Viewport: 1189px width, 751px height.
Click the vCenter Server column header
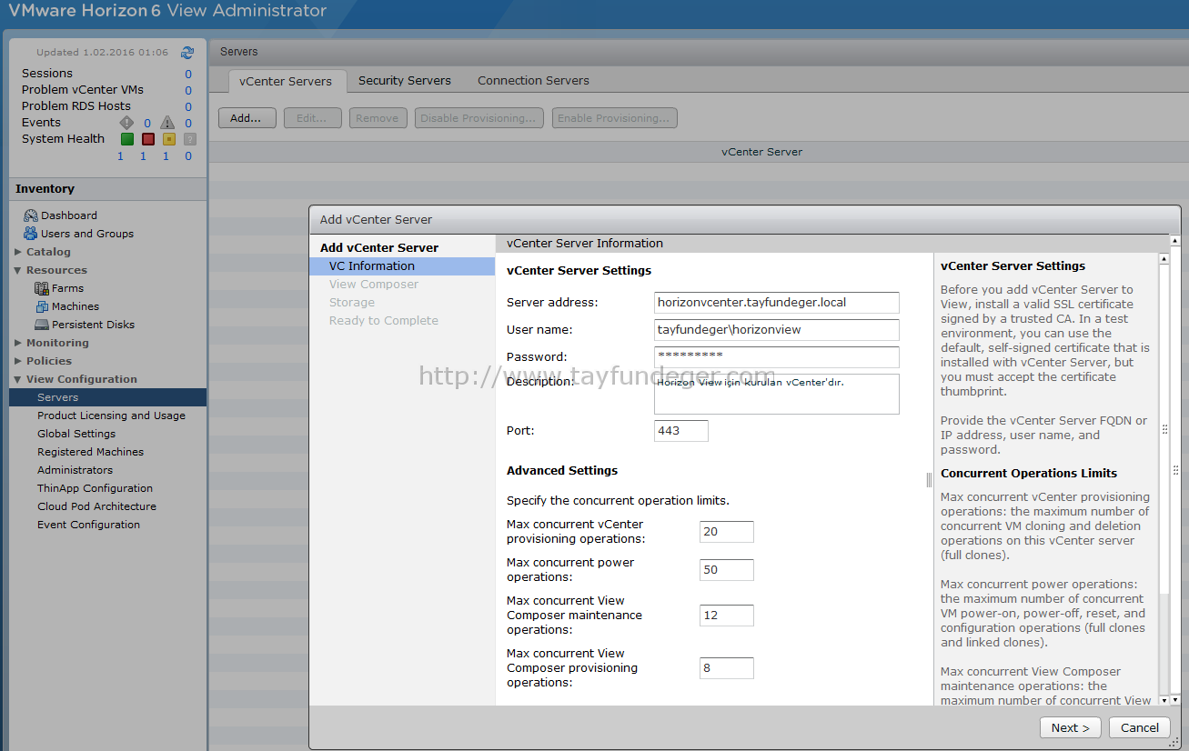(x=698, y=152)
